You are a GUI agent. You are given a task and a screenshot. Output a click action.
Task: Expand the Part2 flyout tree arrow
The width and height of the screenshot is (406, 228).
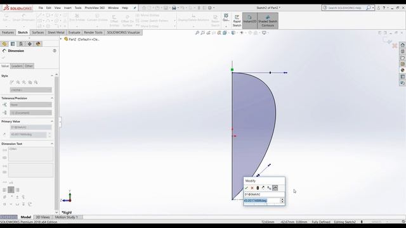pyautogui.click(x=61, y=39)
